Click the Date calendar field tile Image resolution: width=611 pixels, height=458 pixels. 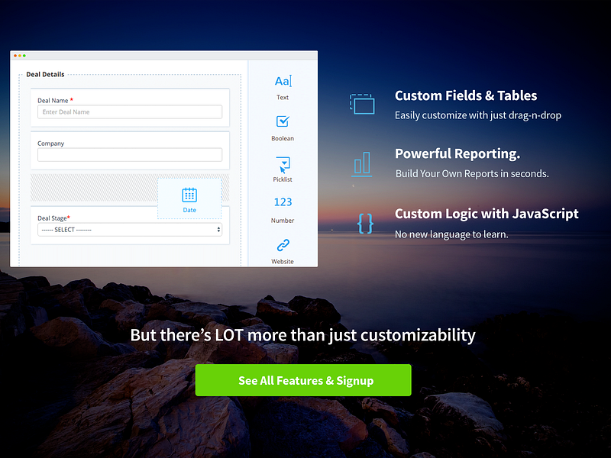tap(189, 199)
